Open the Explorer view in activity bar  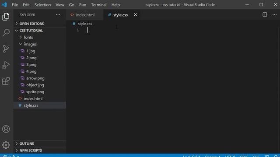6,17
